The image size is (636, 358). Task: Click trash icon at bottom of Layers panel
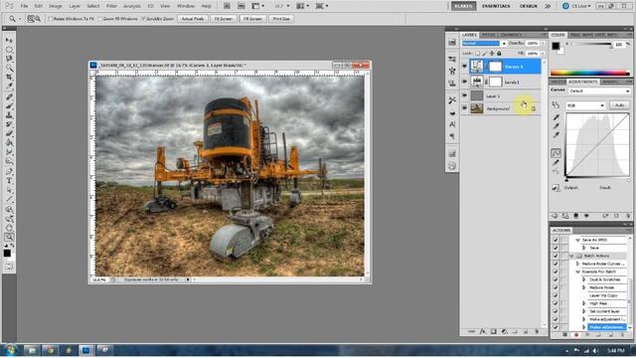[537, 331]
